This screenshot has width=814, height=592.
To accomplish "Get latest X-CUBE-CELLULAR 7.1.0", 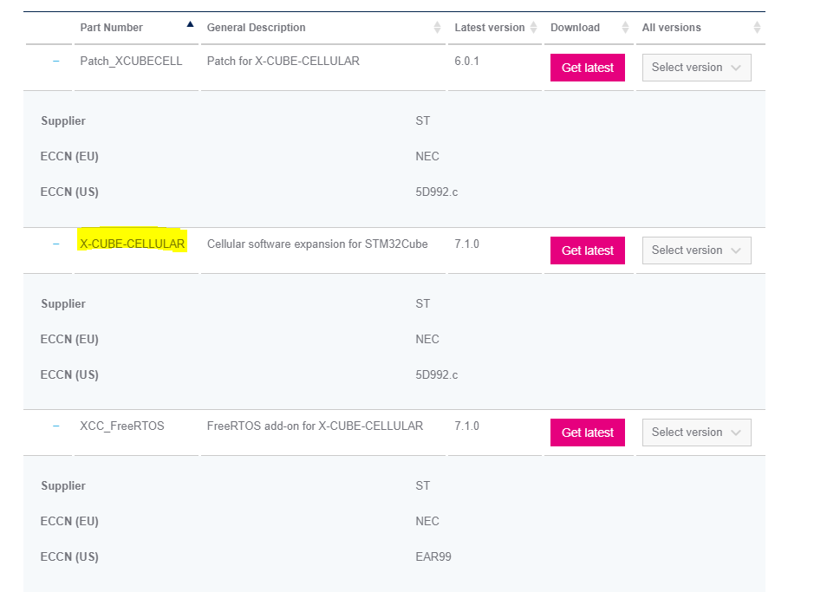I will [x=588, y=250].
